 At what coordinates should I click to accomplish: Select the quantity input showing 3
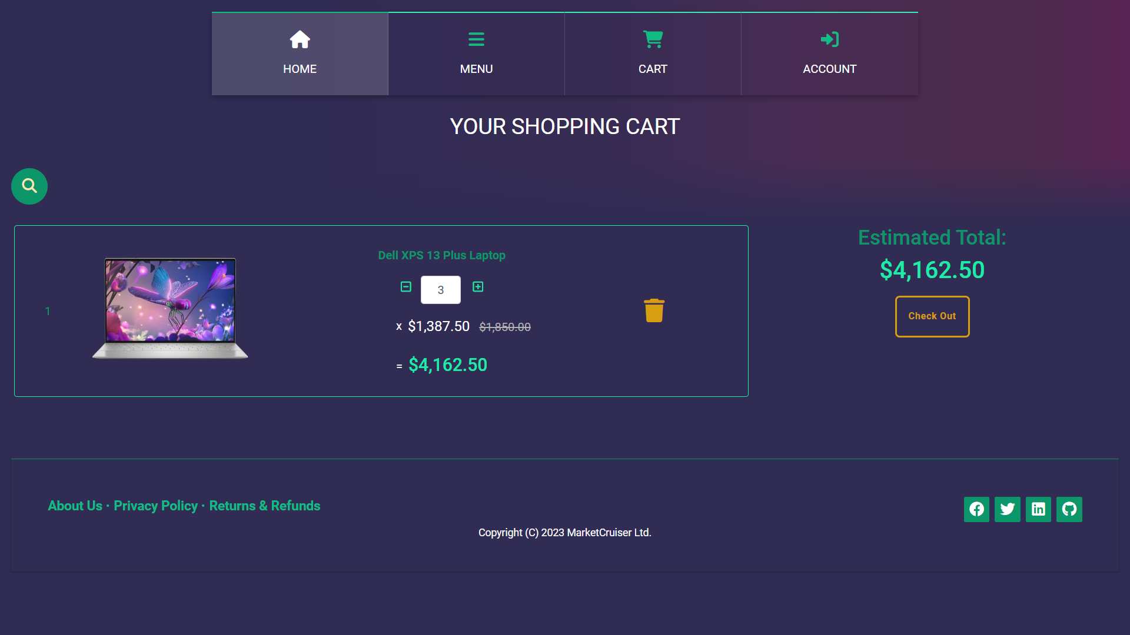point(440,290)
